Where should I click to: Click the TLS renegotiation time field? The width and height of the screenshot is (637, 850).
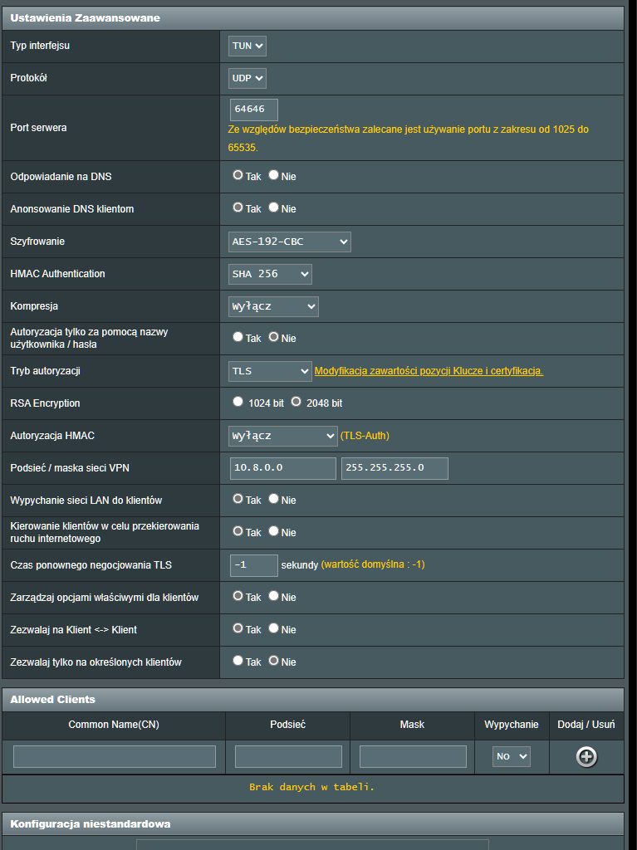click(x=254, y=565)
